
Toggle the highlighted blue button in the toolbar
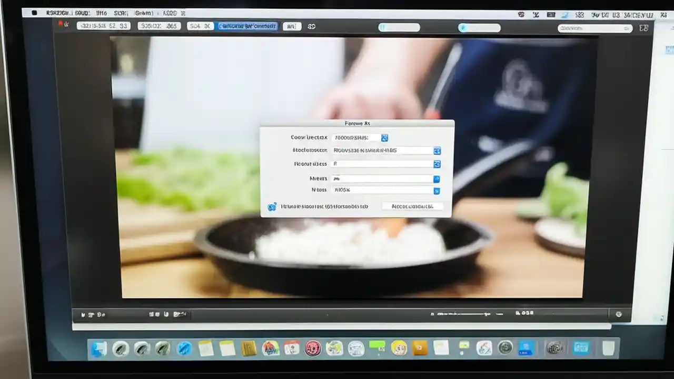[247, 26]
